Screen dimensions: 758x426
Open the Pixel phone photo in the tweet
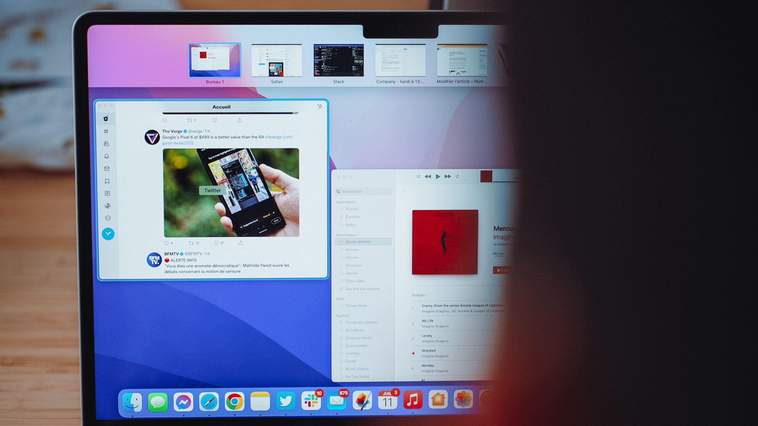(x=231, y=193)
